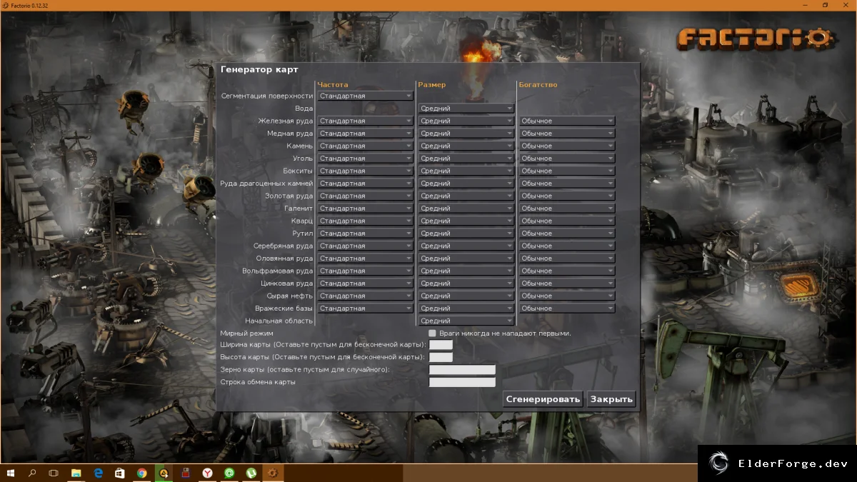Focus the map seed input field
This screenshot has width=857, height=482.
point(462,370)
